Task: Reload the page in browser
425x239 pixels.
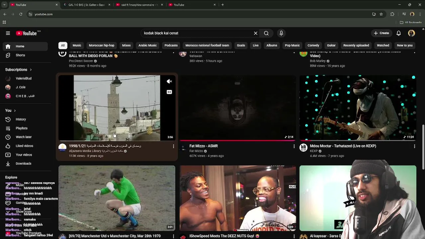Action: 21,14
